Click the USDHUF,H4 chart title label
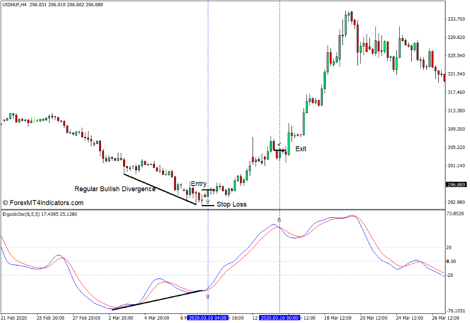The width and height of the screenshot is (470, 323). 14,5
